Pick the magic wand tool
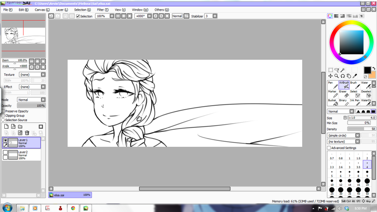The width and height of the screenshot is (377, 212). click(x=343, y=70)
